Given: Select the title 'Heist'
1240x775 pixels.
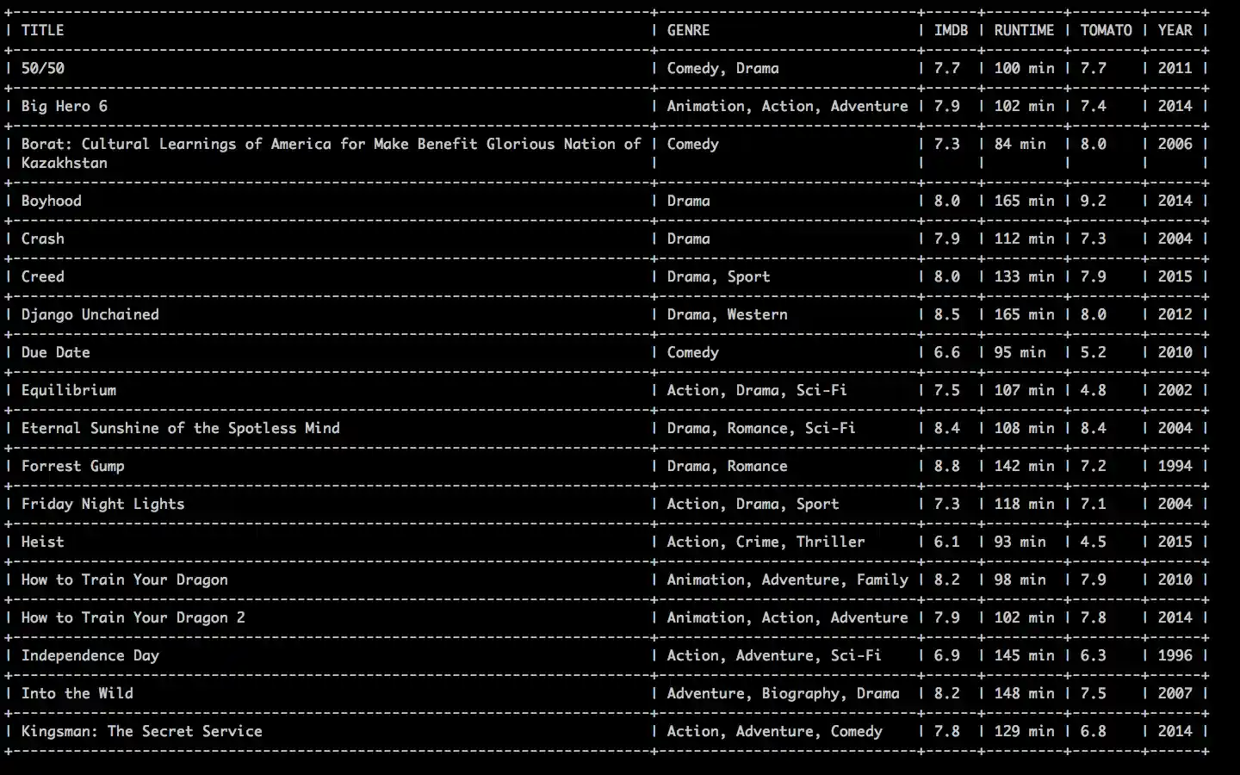Looking at the screenshot, I should coord(42,542).
